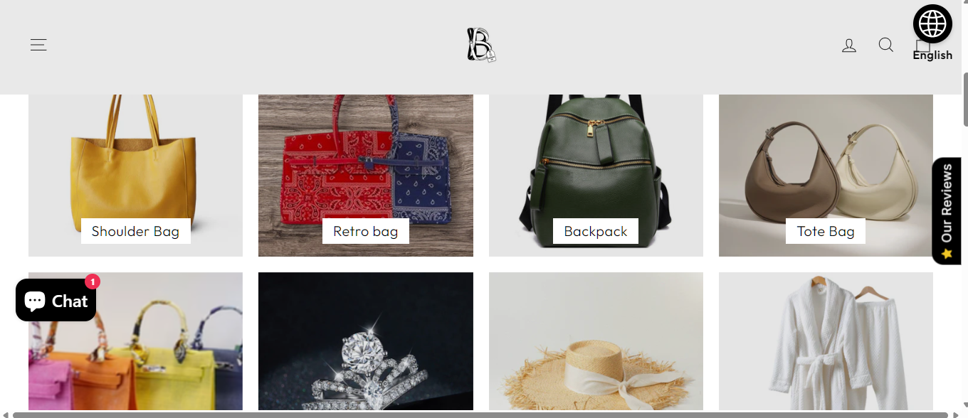Click the white bathrobe image
Screen dimensions: 968x418
(x=826, y=342)
